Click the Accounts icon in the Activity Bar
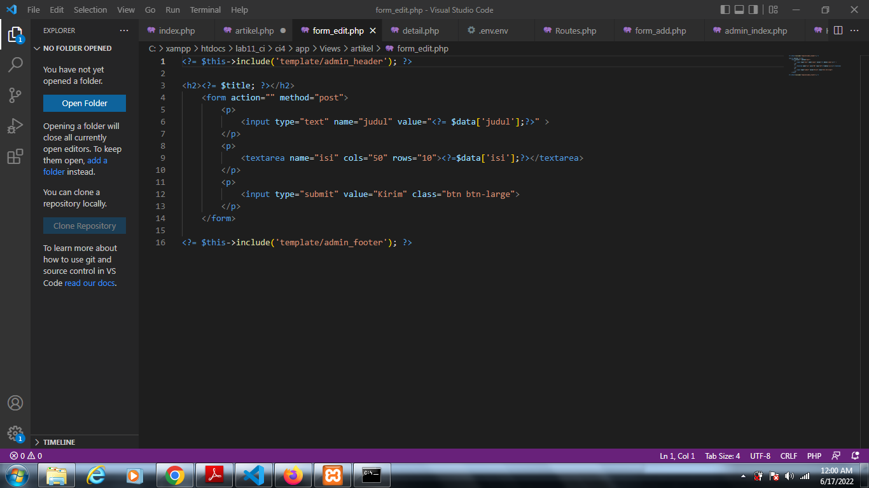This screenshot has width=869, height=488. (x=15, y=402)
